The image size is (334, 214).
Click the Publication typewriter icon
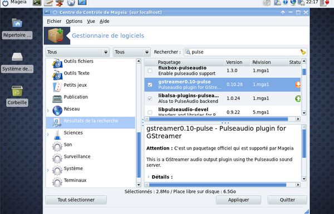point(57,99)
